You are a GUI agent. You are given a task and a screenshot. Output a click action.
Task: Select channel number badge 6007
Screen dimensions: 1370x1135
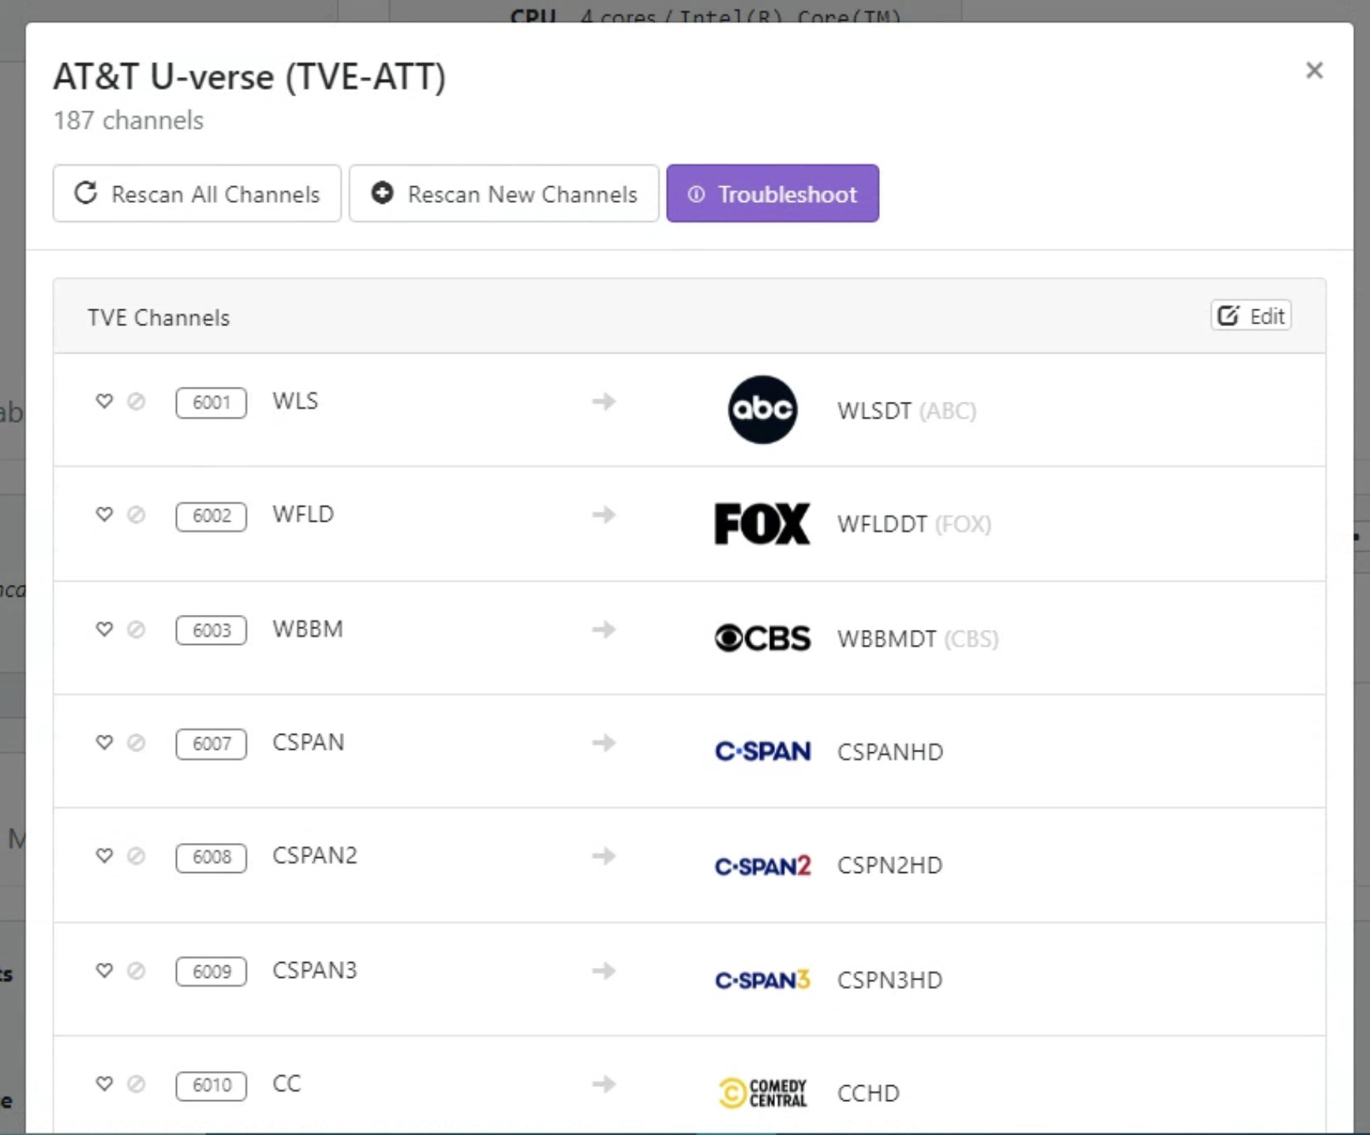pyautogui.click(x=211, y=744)
